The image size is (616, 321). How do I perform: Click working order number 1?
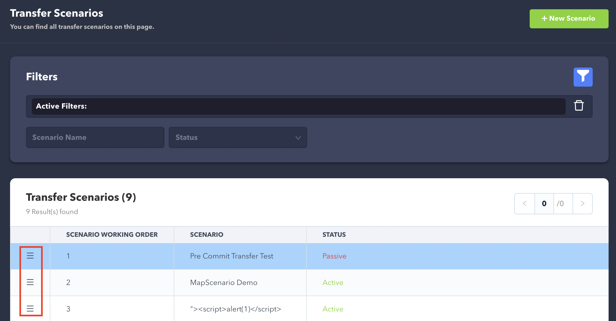[68, 256]
